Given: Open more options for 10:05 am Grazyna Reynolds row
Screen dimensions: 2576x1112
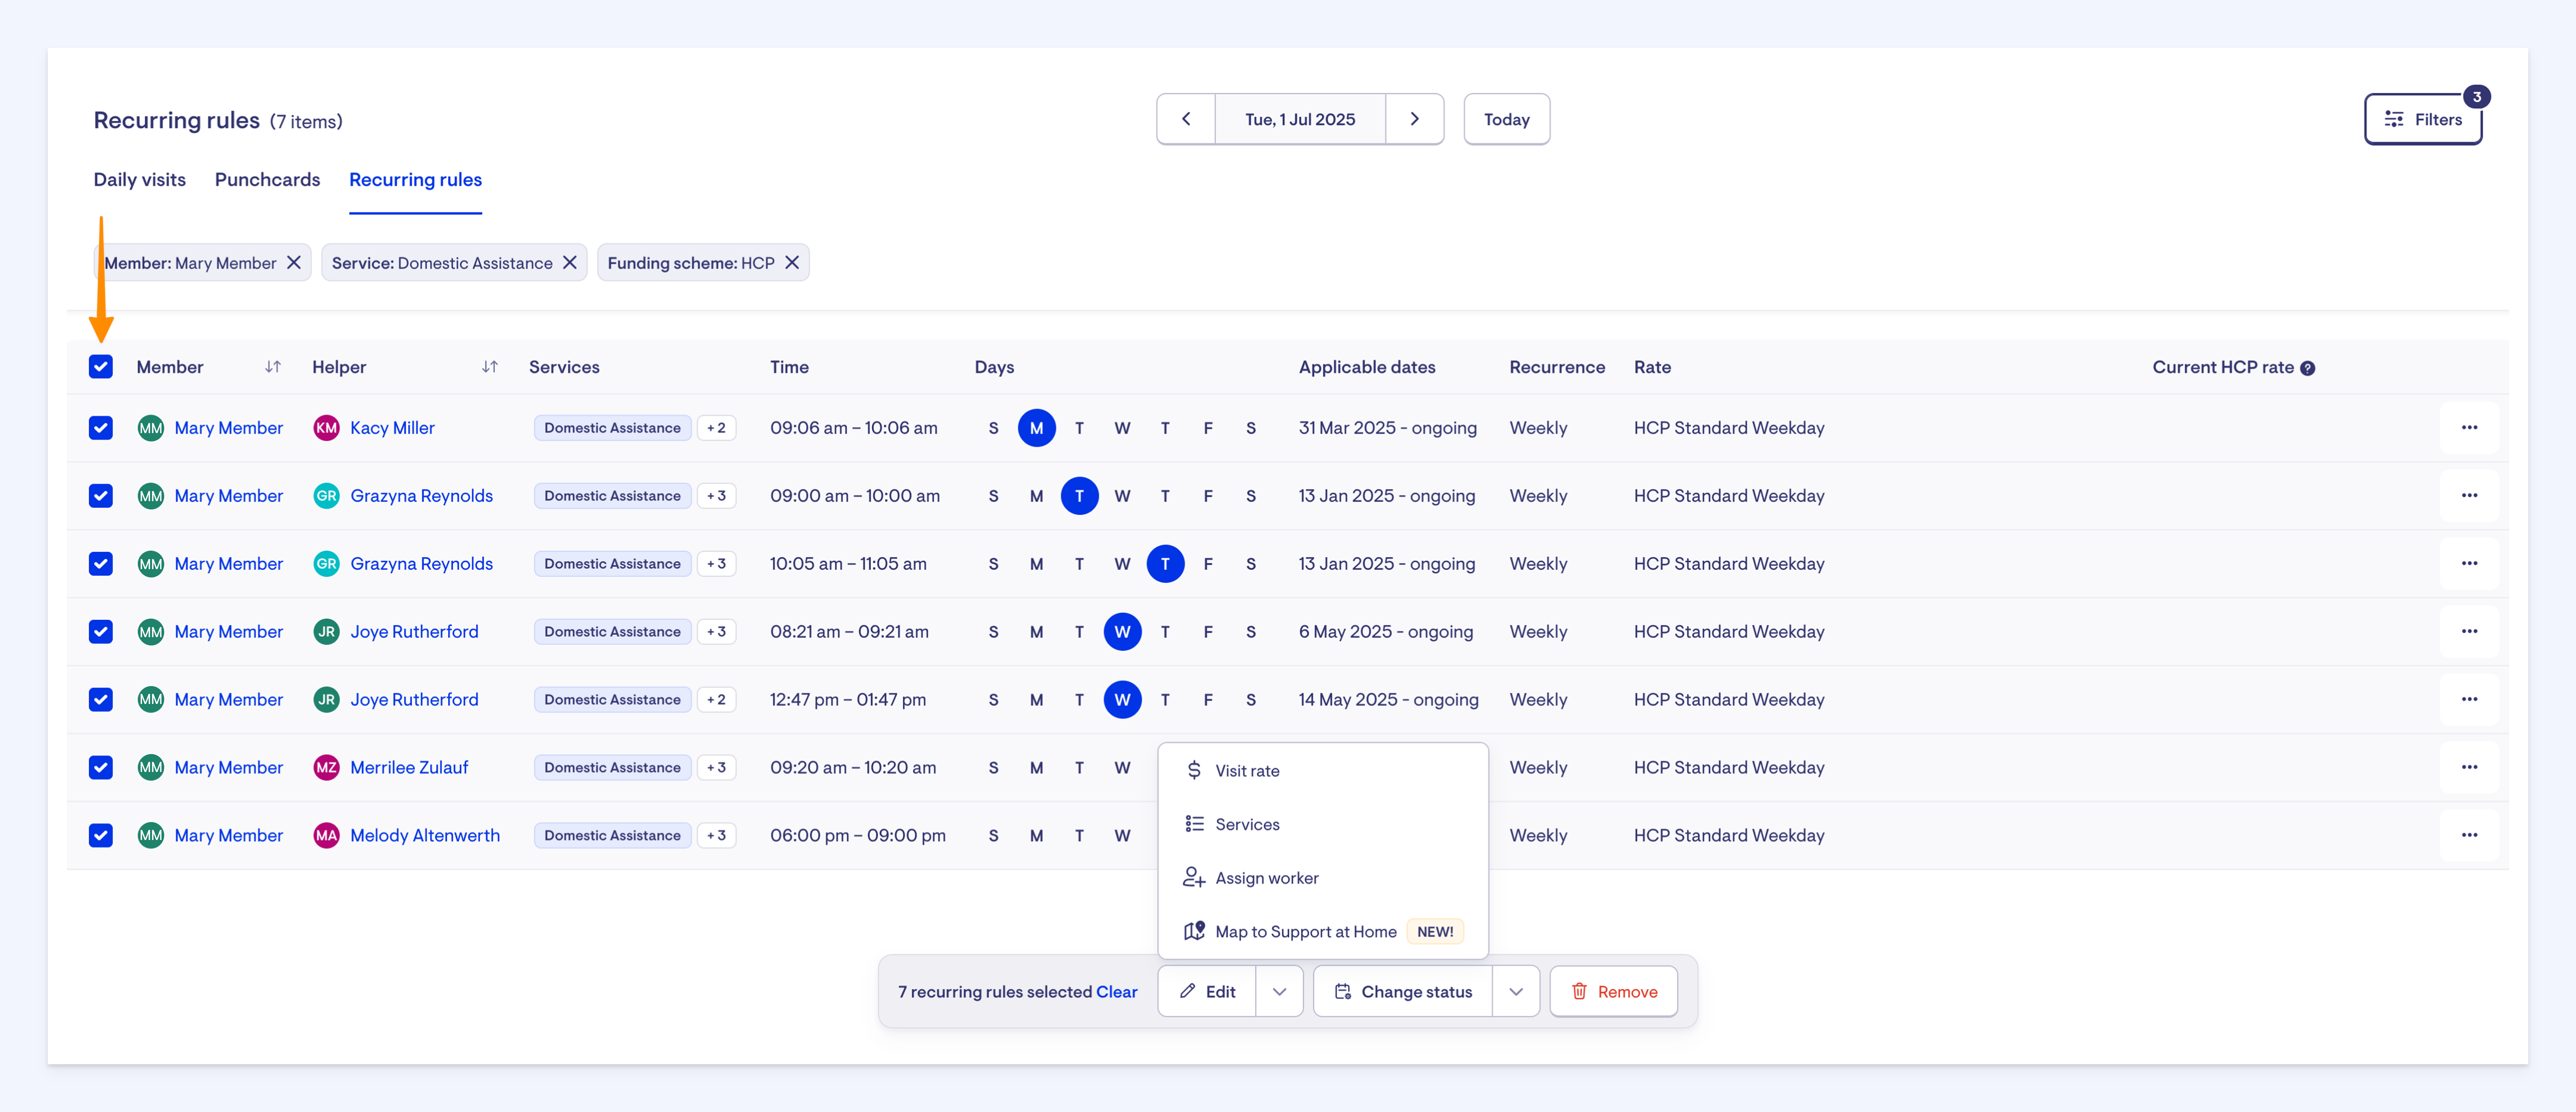Looking at the screenshot, I should pos(2469,564).
